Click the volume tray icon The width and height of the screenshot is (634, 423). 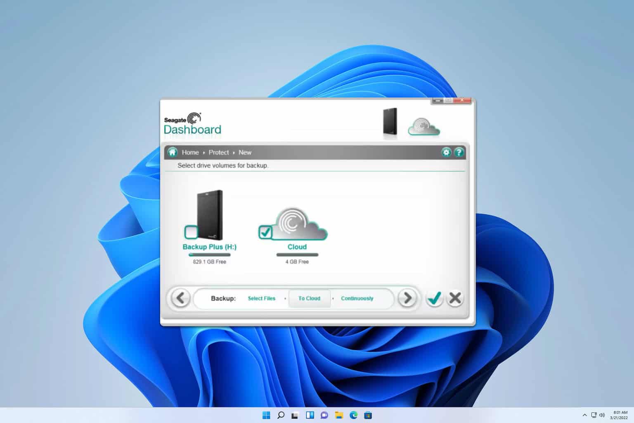(602, 415)
